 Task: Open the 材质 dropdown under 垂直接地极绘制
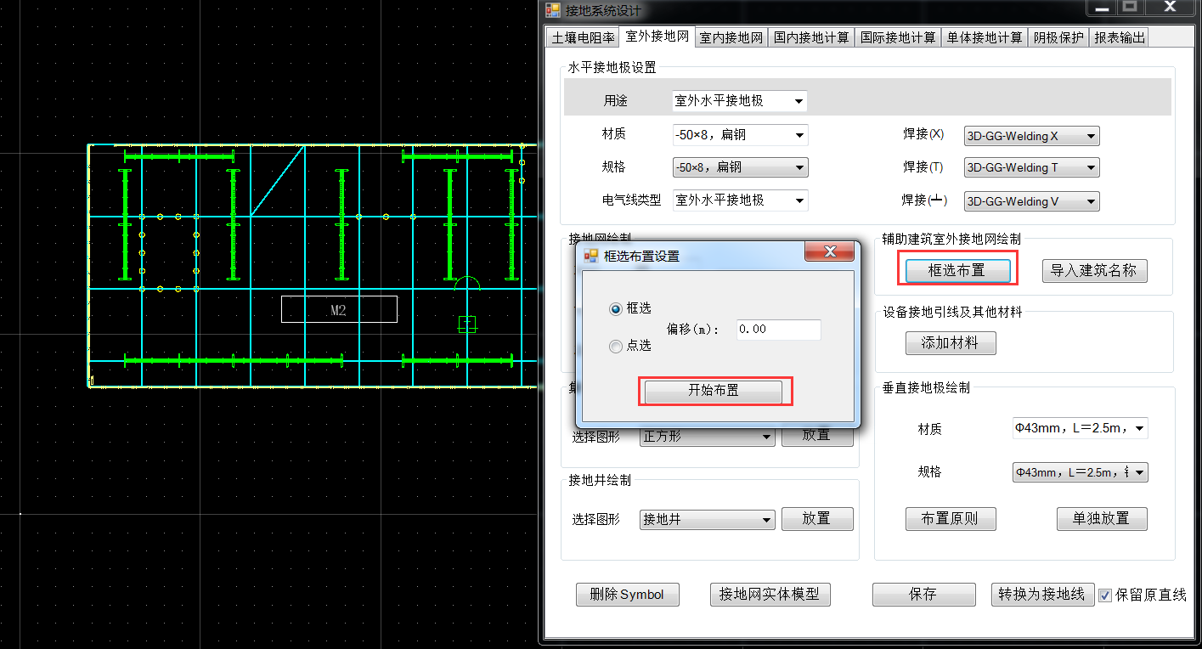(x=1080, y=428)
